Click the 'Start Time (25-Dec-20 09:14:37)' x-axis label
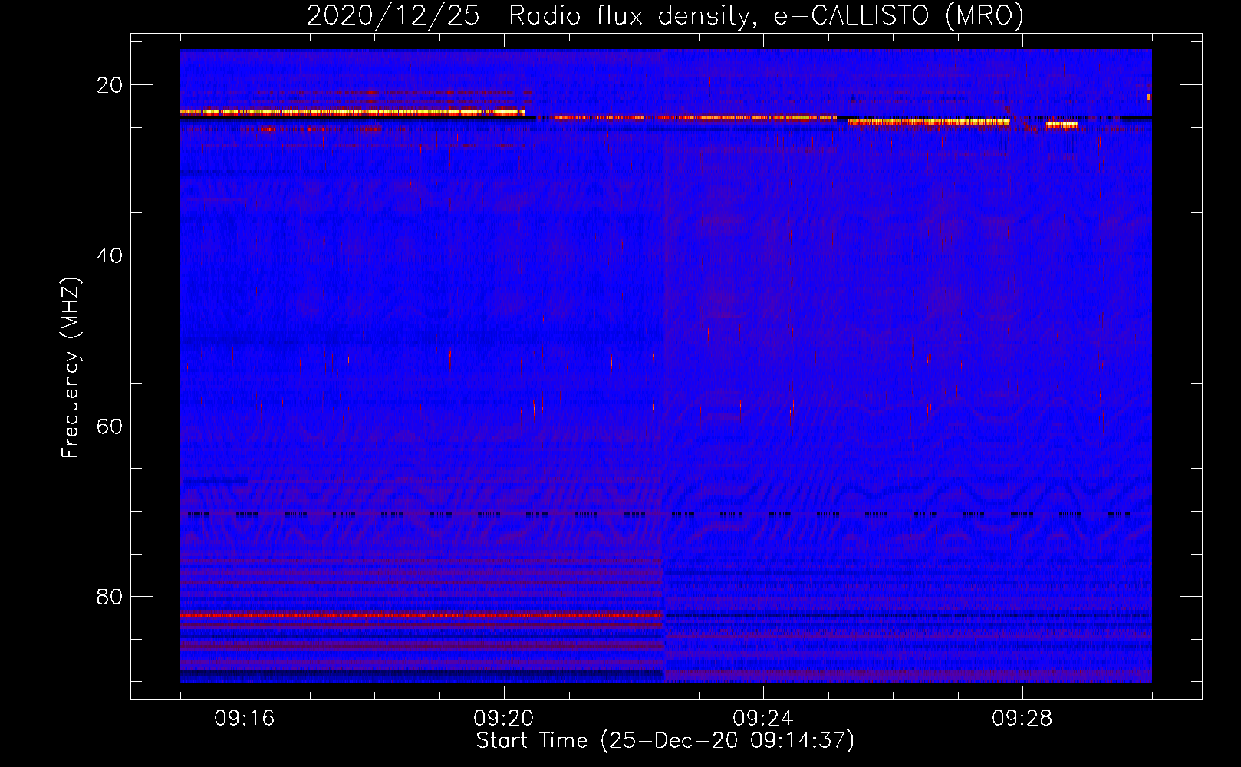The image size is (1241, 767). (665, 741)
